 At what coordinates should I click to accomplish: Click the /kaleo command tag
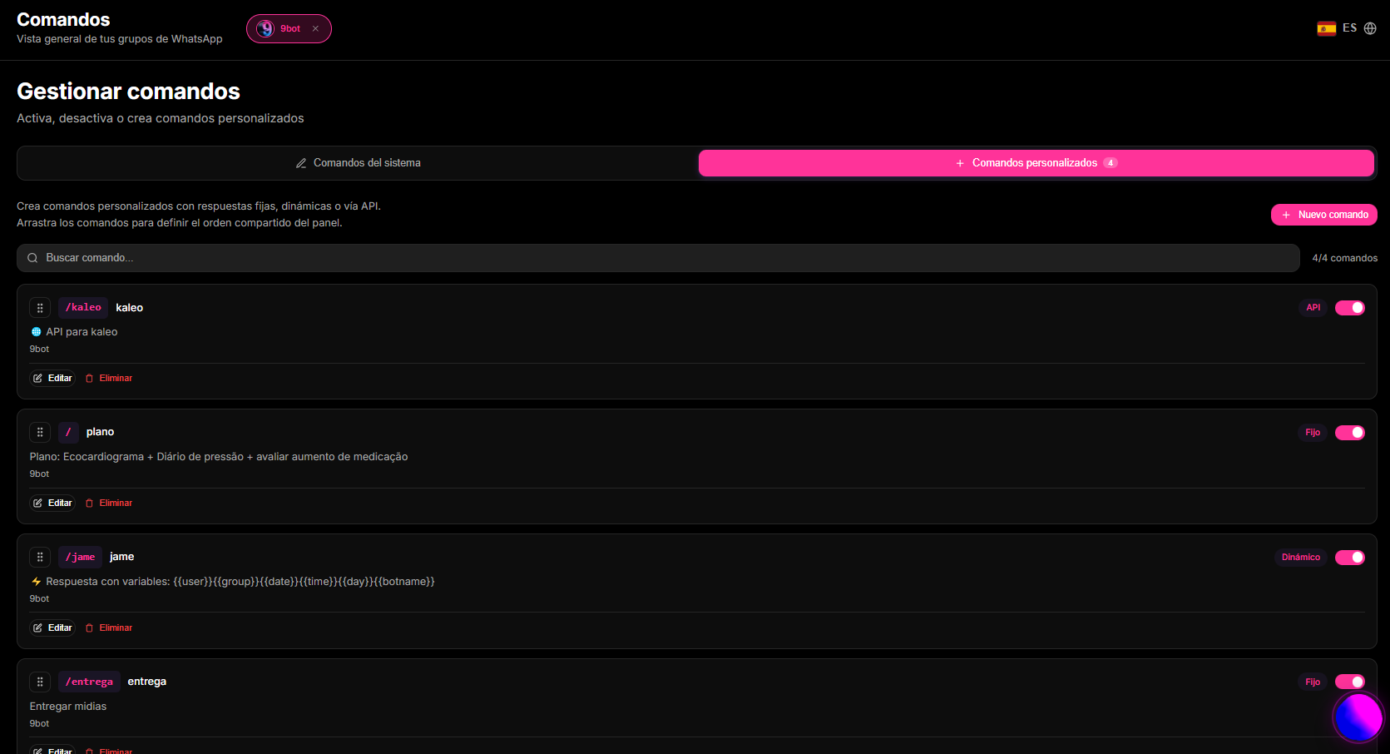pos(83,308)
